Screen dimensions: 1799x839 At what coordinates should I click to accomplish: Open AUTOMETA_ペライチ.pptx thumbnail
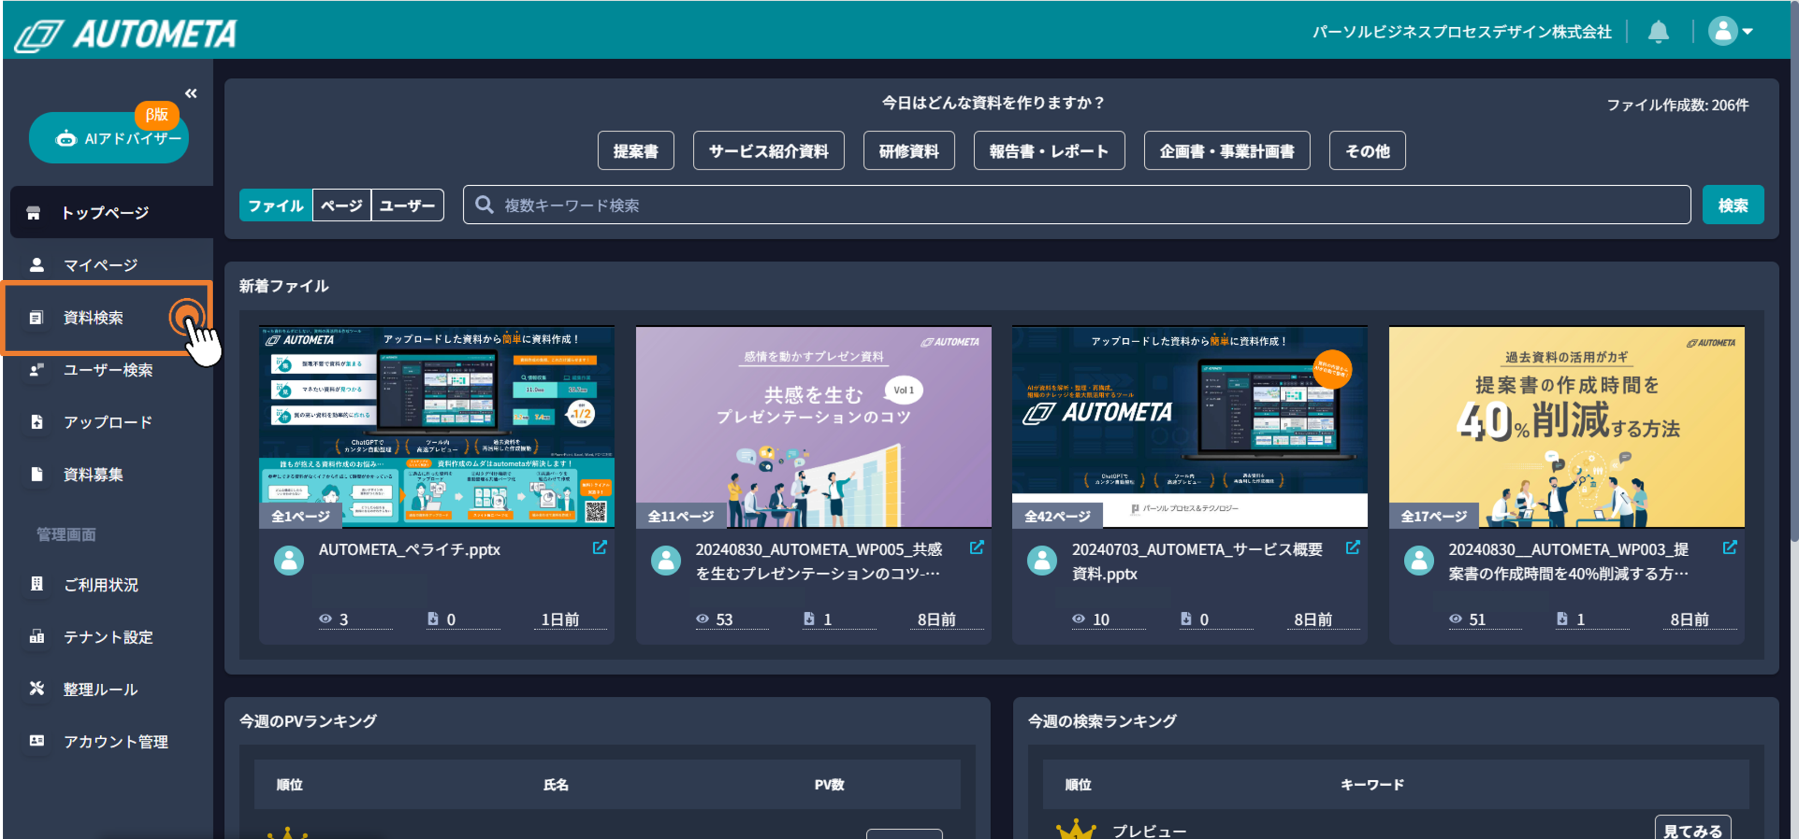437,427
